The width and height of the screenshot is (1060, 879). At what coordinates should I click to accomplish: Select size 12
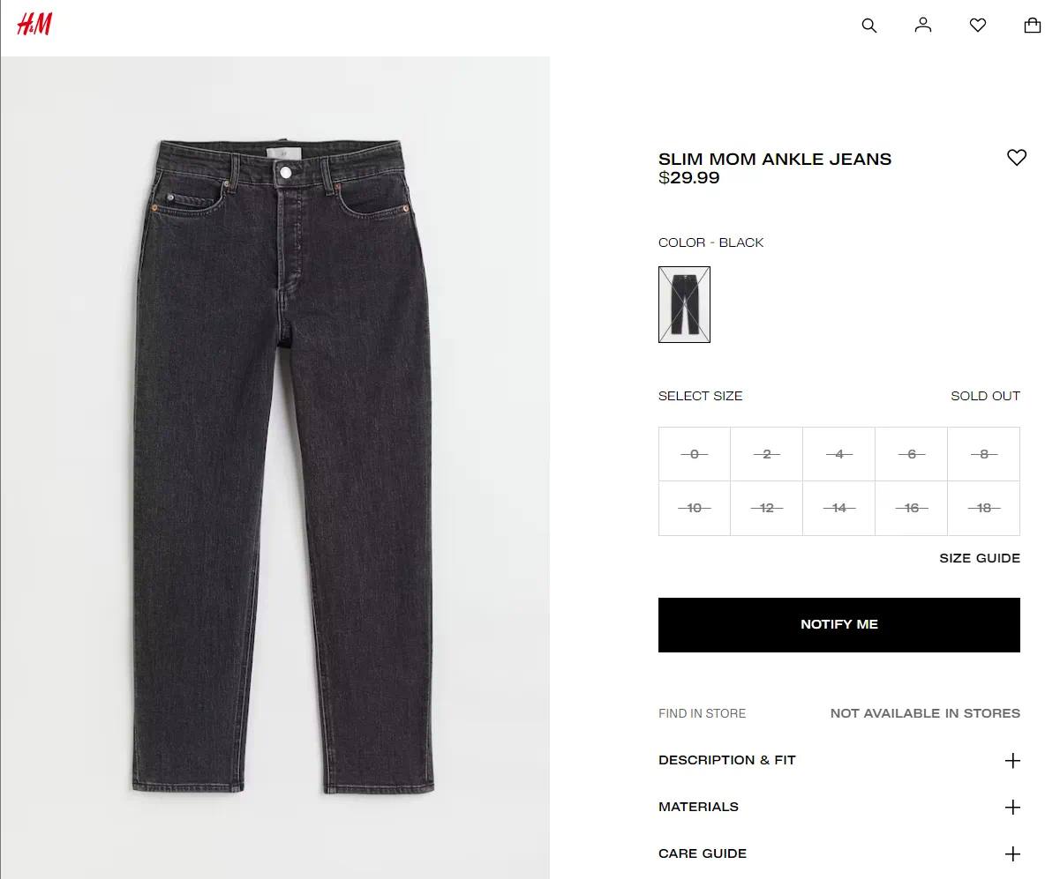tap(767, 508)
